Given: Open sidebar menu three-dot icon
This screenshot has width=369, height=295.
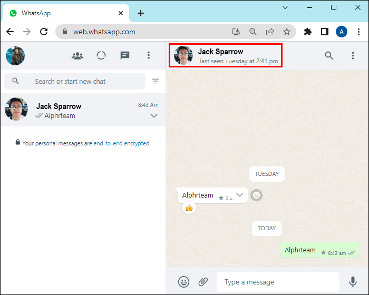Looking at the screenshot, I should [149, 55].
